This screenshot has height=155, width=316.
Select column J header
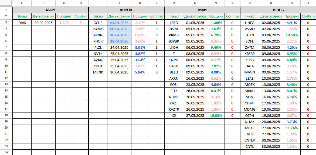tap(119, 3)
